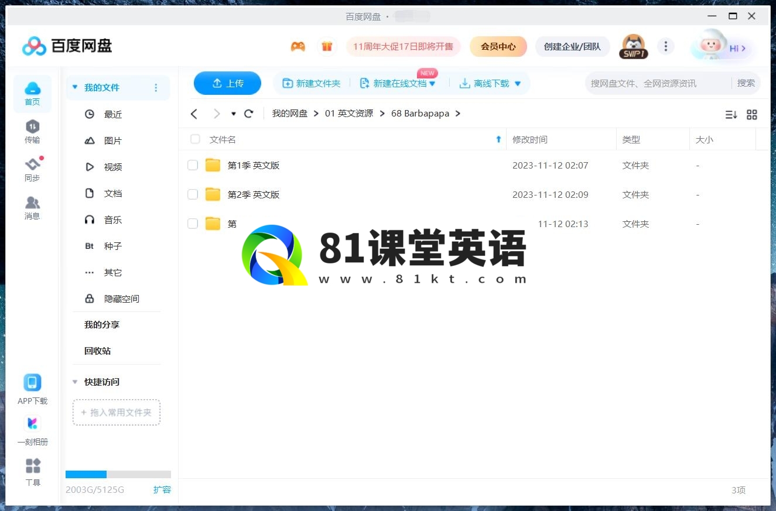Click the 扩容 expand storage link
The height and width of the screenshot is (511, 776).
coord(162,490)
